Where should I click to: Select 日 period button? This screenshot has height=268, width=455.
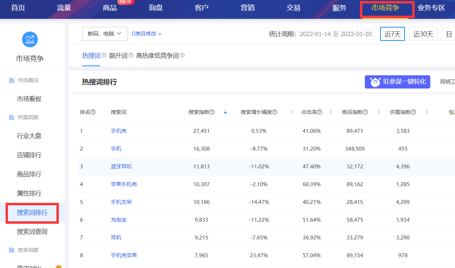(449, 34)
